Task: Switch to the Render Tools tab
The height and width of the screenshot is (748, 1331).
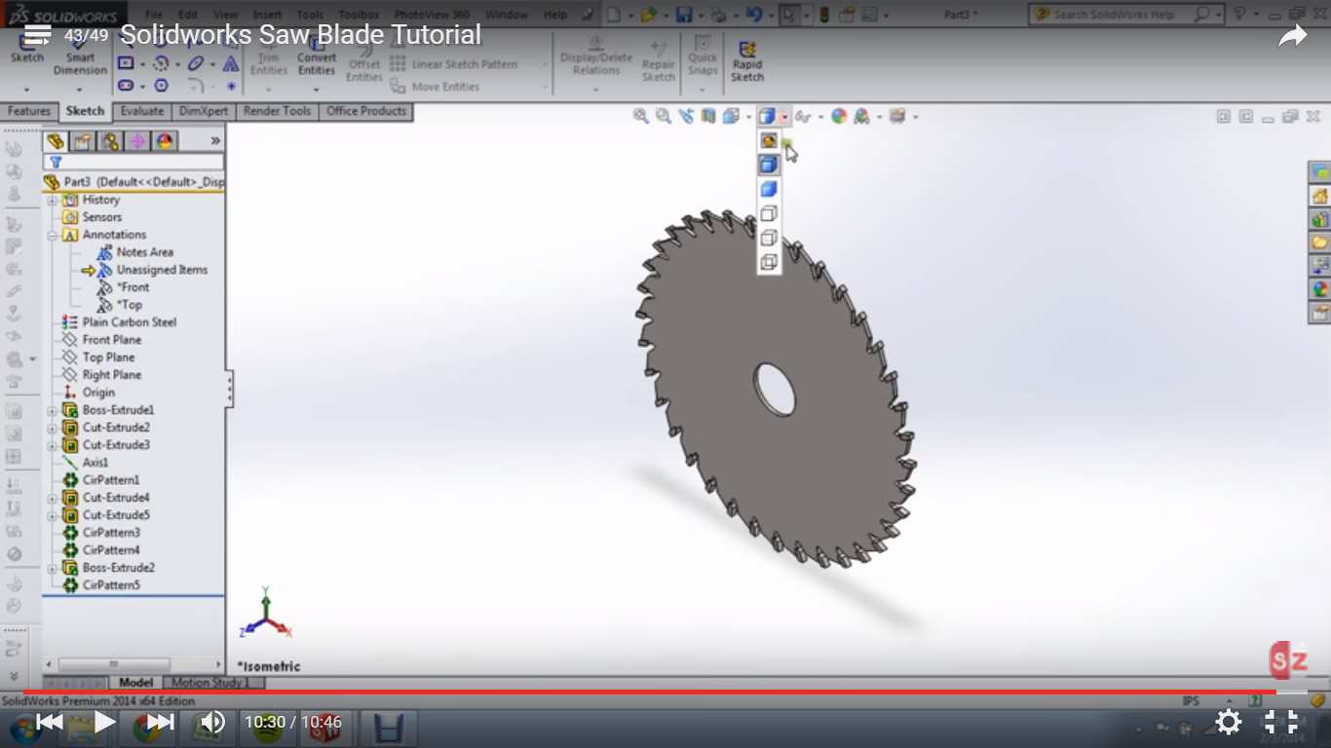Action: click(278, 111)
